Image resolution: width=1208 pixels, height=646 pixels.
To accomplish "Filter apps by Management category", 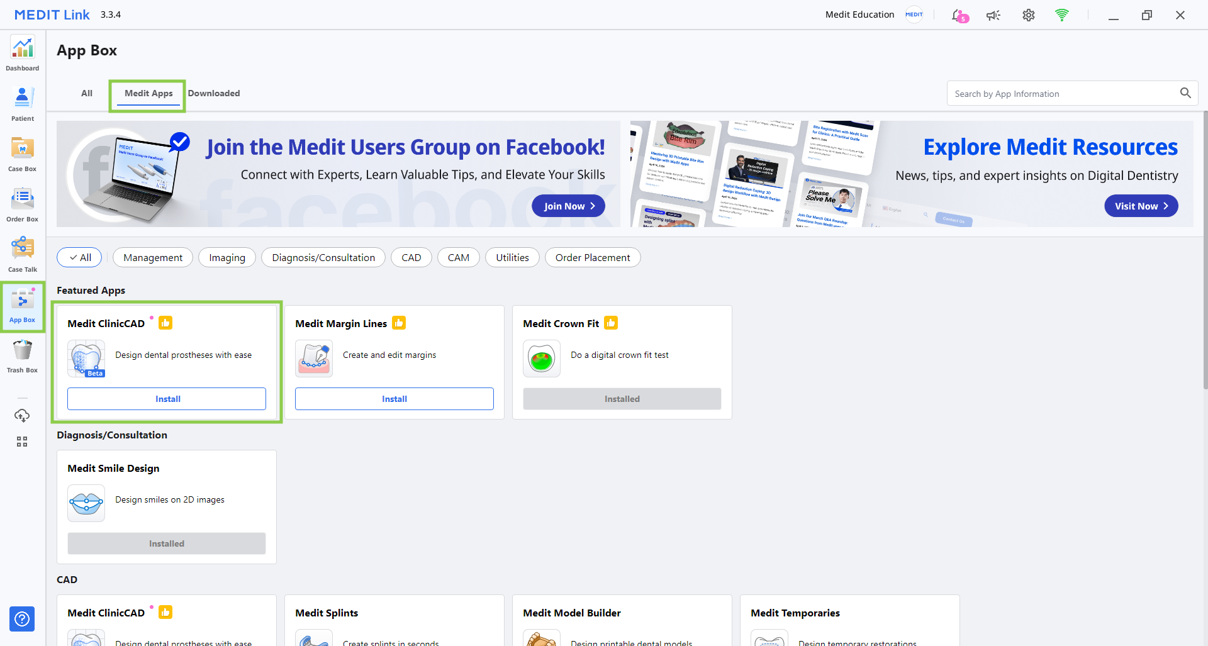I will 153,257.
